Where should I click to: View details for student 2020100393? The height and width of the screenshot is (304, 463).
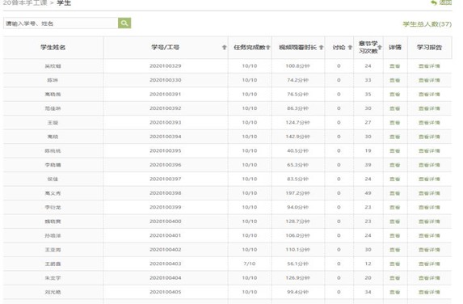tap(395, 123)
